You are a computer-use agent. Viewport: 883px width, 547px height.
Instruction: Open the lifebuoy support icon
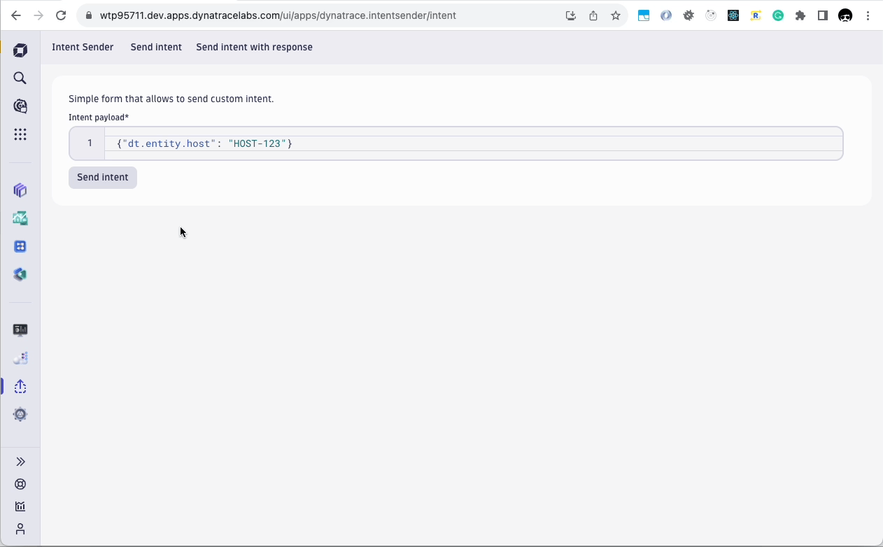pyautogui.click(x=20, y=484)
